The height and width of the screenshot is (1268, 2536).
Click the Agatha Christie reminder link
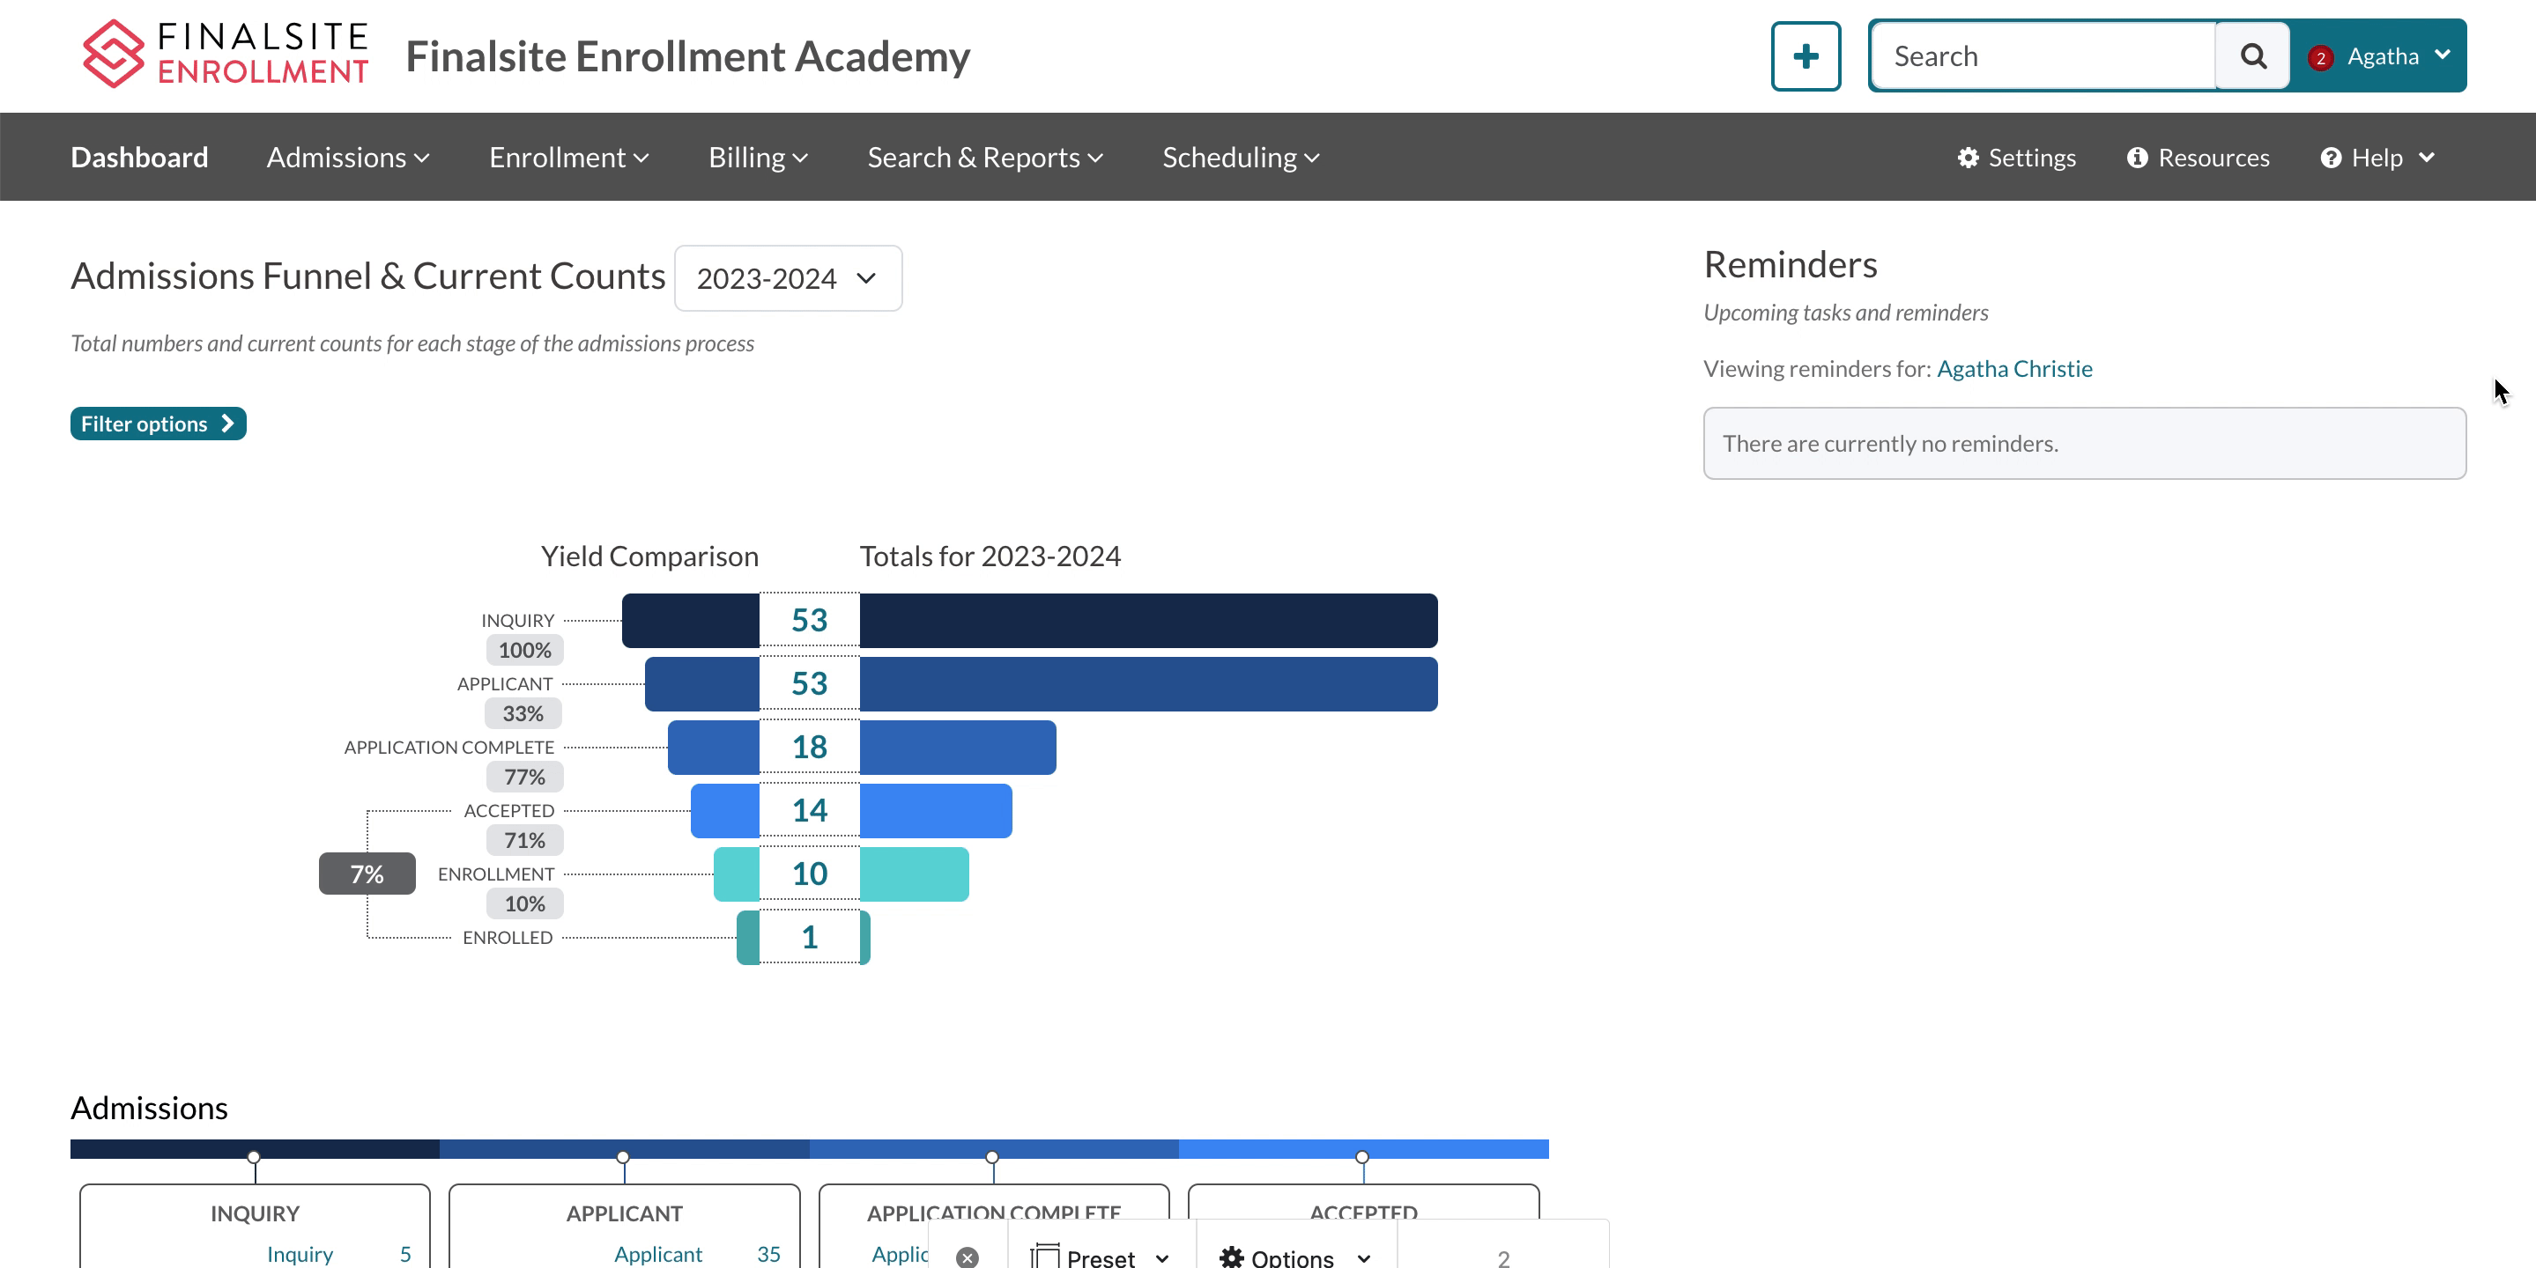point(2015,369)
